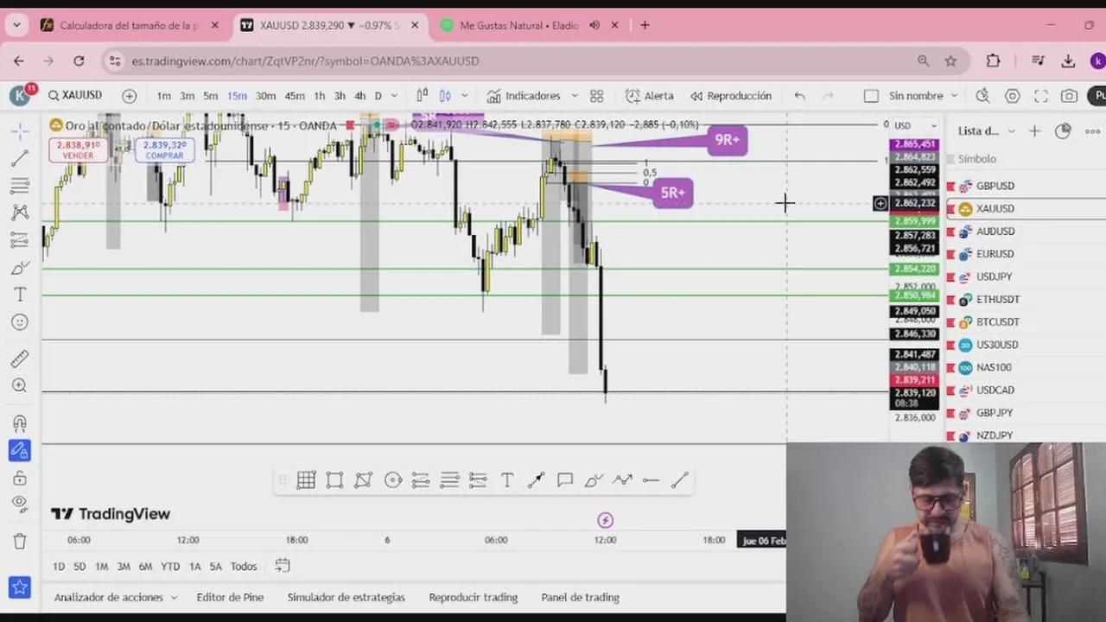Image resolution: width=1106 pixels, height=622 pixels.
Task: Select the crosshair cursor tool in left sidebar
Action: tap(20, 131)
